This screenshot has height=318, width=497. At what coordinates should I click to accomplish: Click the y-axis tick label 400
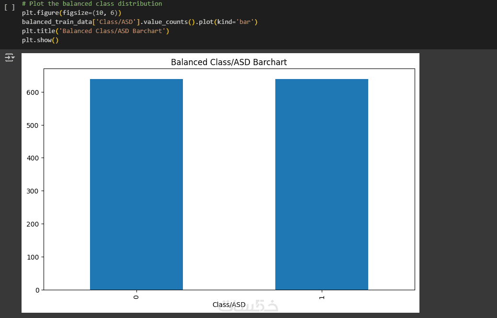(33, 158)
